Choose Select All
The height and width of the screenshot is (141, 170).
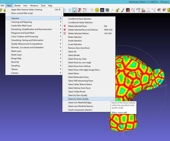(89, 52)
